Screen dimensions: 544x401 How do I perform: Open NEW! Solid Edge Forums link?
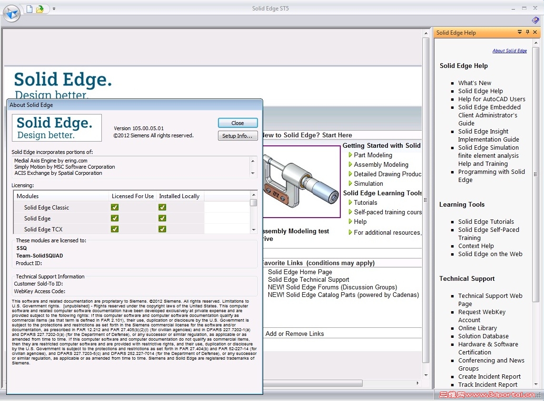(x=332, y=287)
